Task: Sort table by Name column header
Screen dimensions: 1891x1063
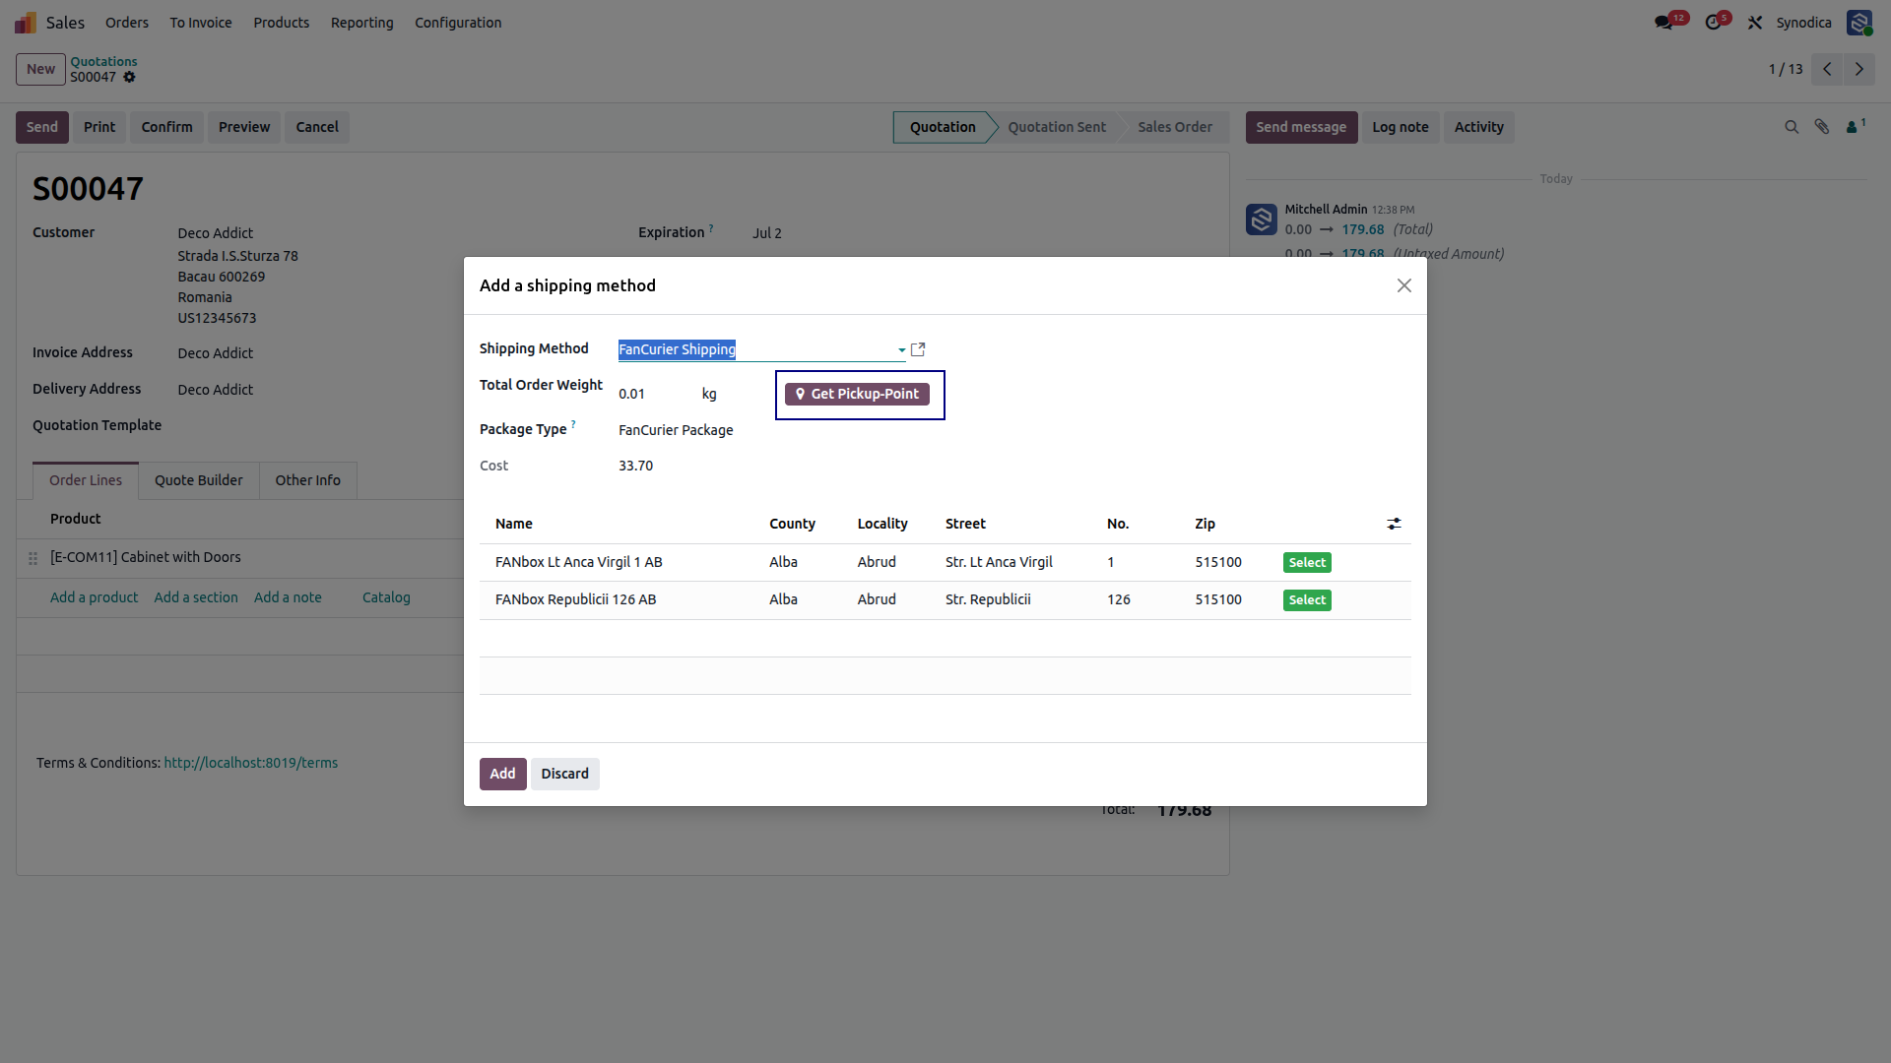Action: [x=514, y=524]
